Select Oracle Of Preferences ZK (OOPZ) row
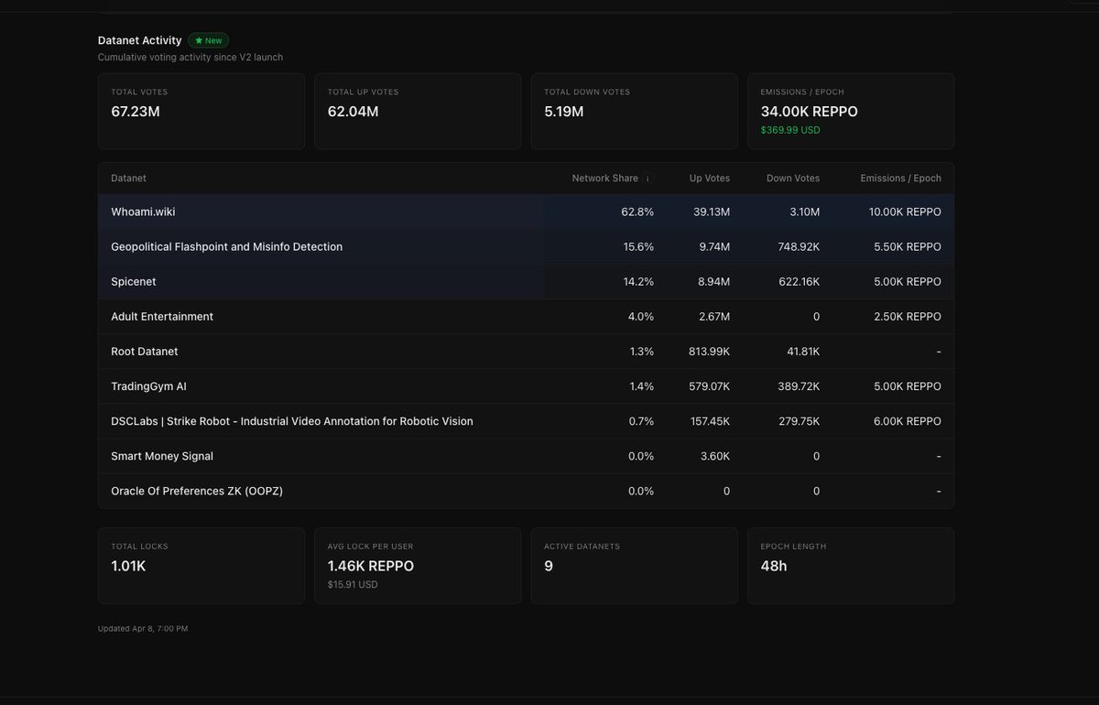The image size is (1099, 705). tap(526, 491)
